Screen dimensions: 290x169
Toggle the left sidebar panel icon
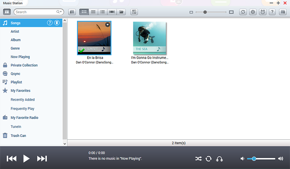point(72,12)
